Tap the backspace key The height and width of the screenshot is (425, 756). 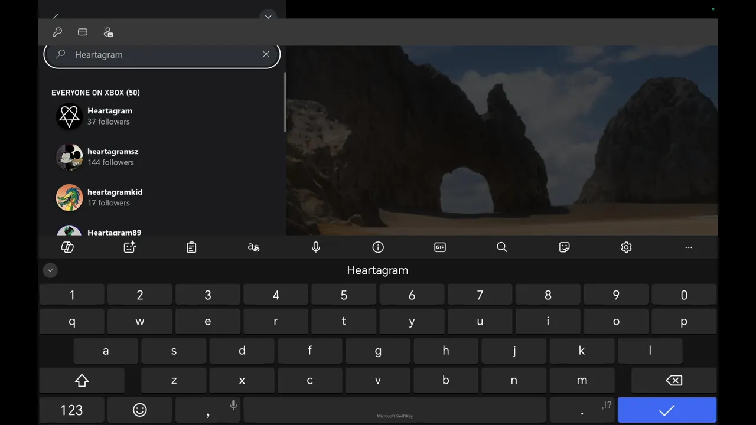674,381
